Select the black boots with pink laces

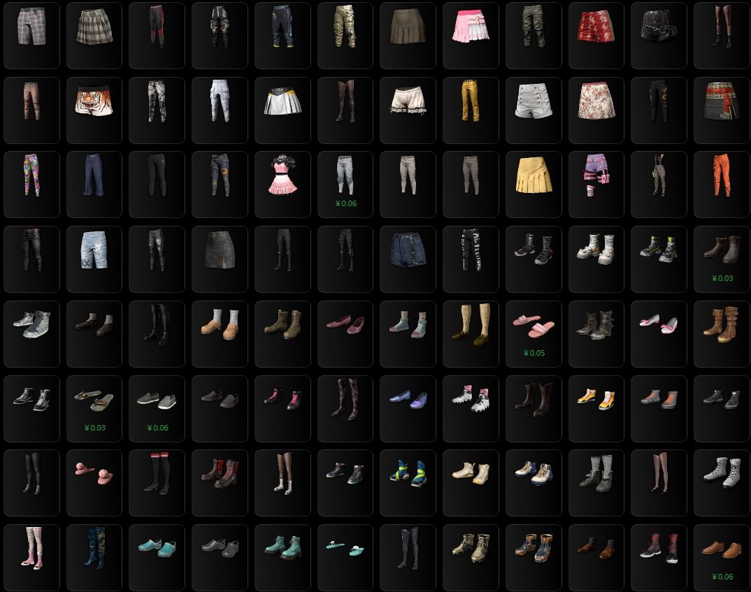click(282, 400)
